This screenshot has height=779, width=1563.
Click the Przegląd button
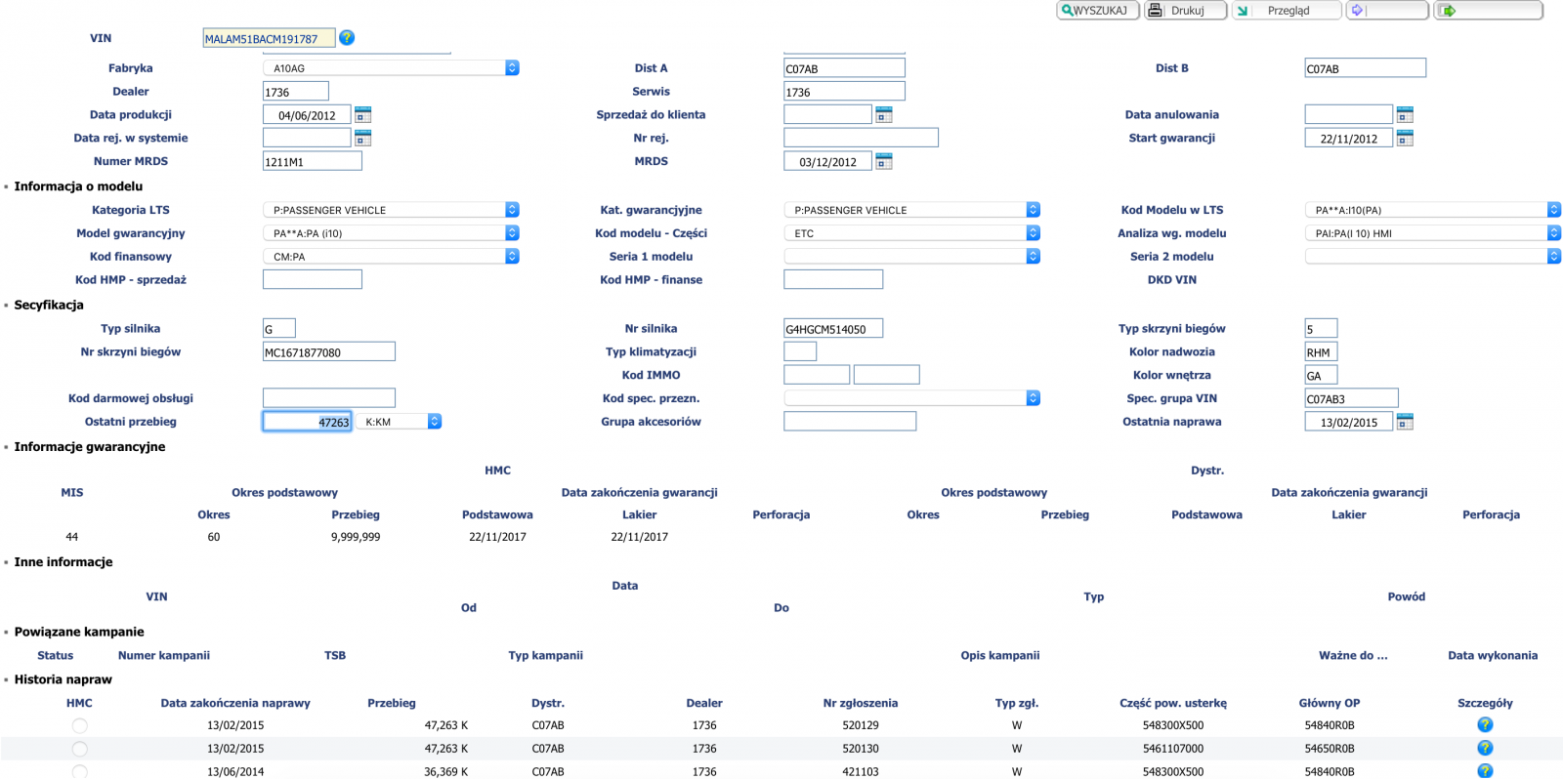tap(1286, 11)
